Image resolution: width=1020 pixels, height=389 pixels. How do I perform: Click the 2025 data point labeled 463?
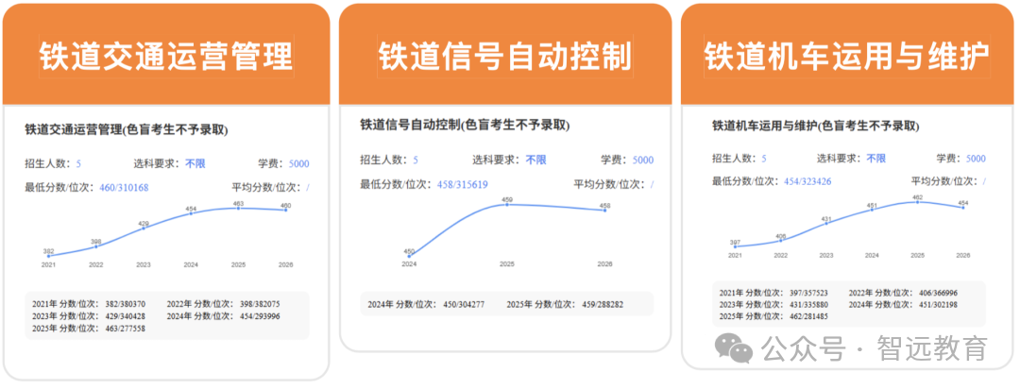(x=238, y=208)
